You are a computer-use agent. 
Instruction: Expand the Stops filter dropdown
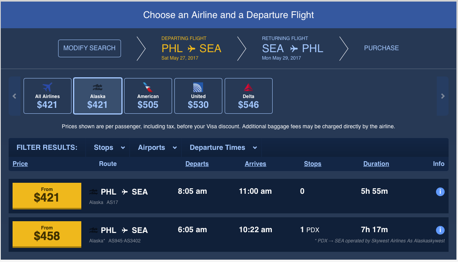click(109, 147)
